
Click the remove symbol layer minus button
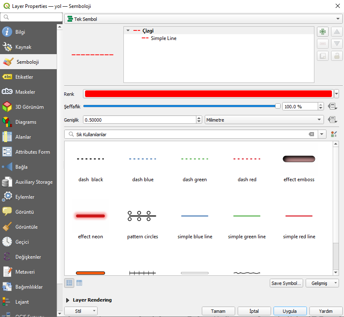pos(322,44)
